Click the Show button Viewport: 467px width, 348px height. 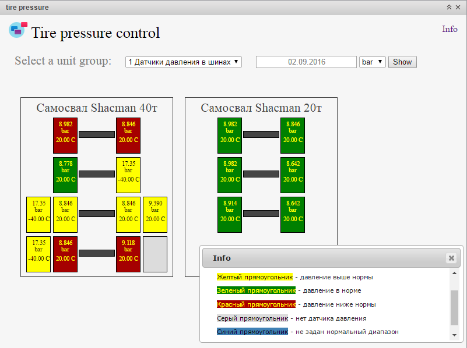pyautogui.click(x=402, y=62)
